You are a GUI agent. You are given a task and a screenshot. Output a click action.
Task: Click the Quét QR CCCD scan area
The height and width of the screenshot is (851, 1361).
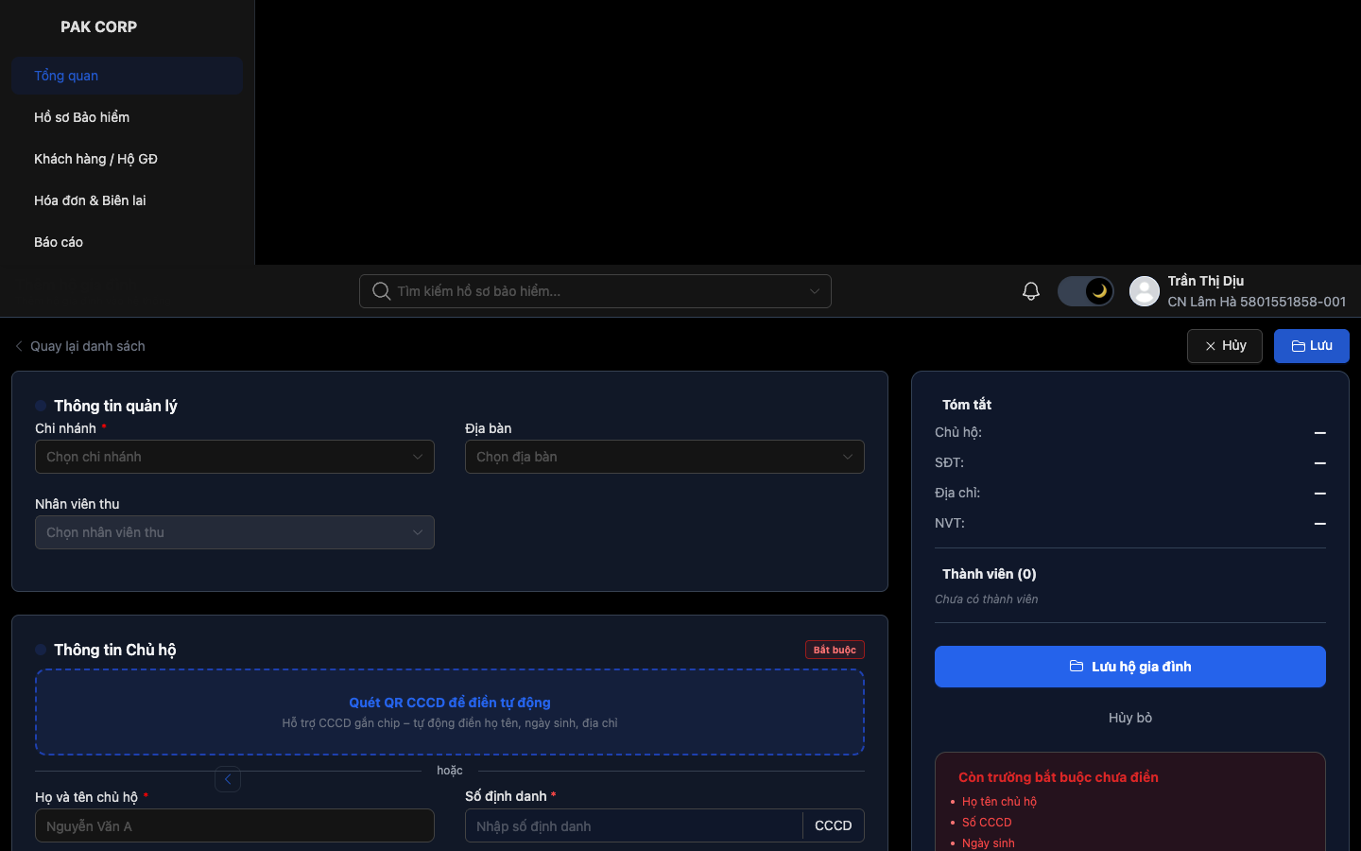tap(450, 712)
